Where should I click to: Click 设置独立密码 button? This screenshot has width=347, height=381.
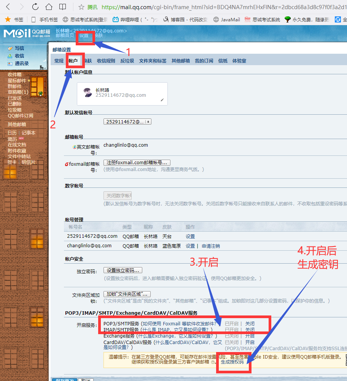123,270
